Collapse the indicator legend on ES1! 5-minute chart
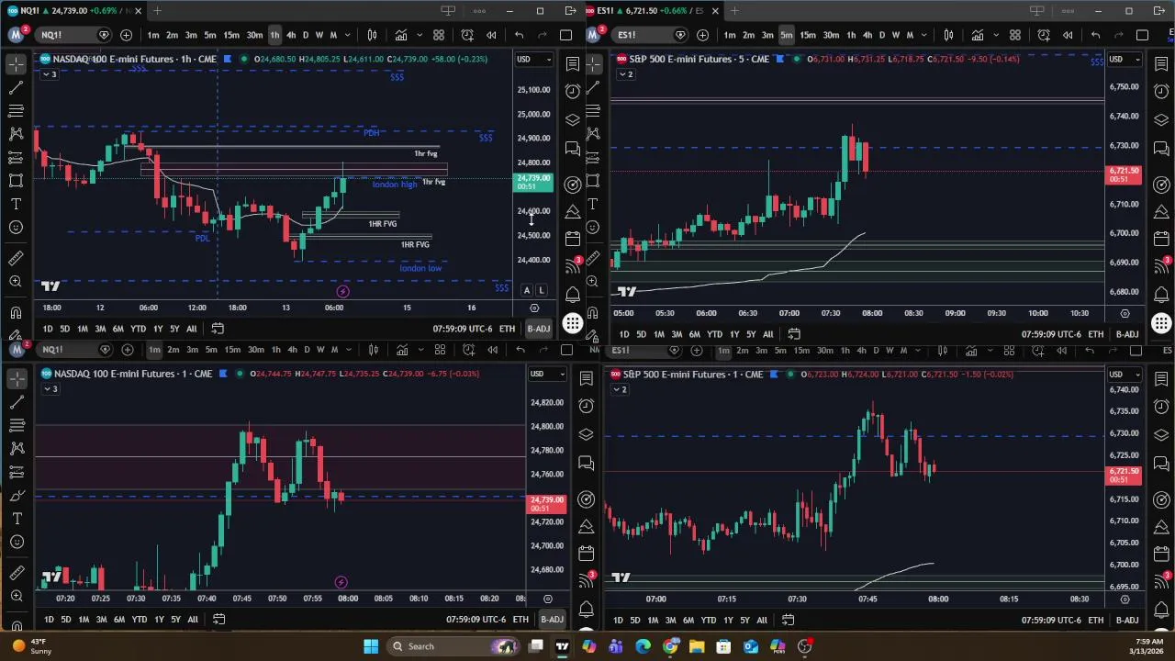Image resolution: width=1175 pixels, height=661 pixels. 625,74
